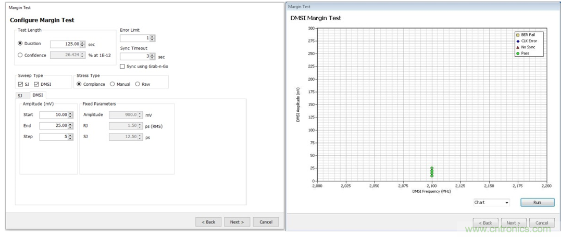561x237 pixels.
Task: Click the topmost green Pass data point
Action: coord(432,168)
